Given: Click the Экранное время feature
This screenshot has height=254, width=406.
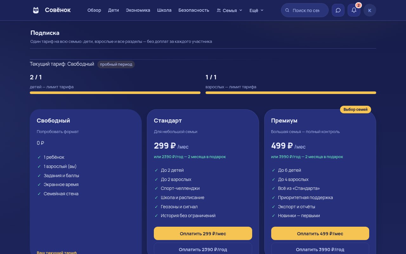Looking at the screenshot, I should tap(61, 184).
